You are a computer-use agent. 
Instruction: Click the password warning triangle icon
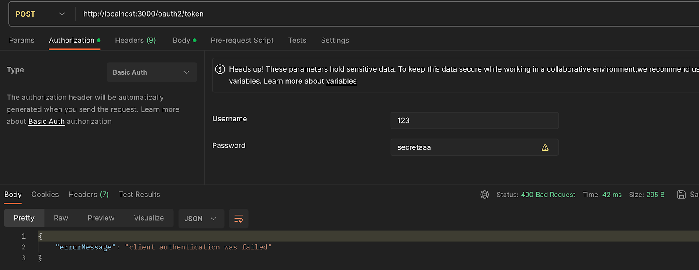[545, 148]
